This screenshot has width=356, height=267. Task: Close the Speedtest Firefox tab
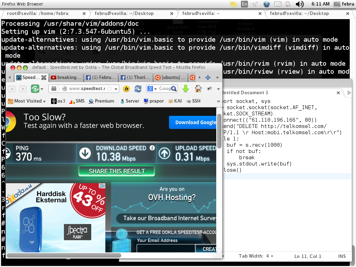44,78
